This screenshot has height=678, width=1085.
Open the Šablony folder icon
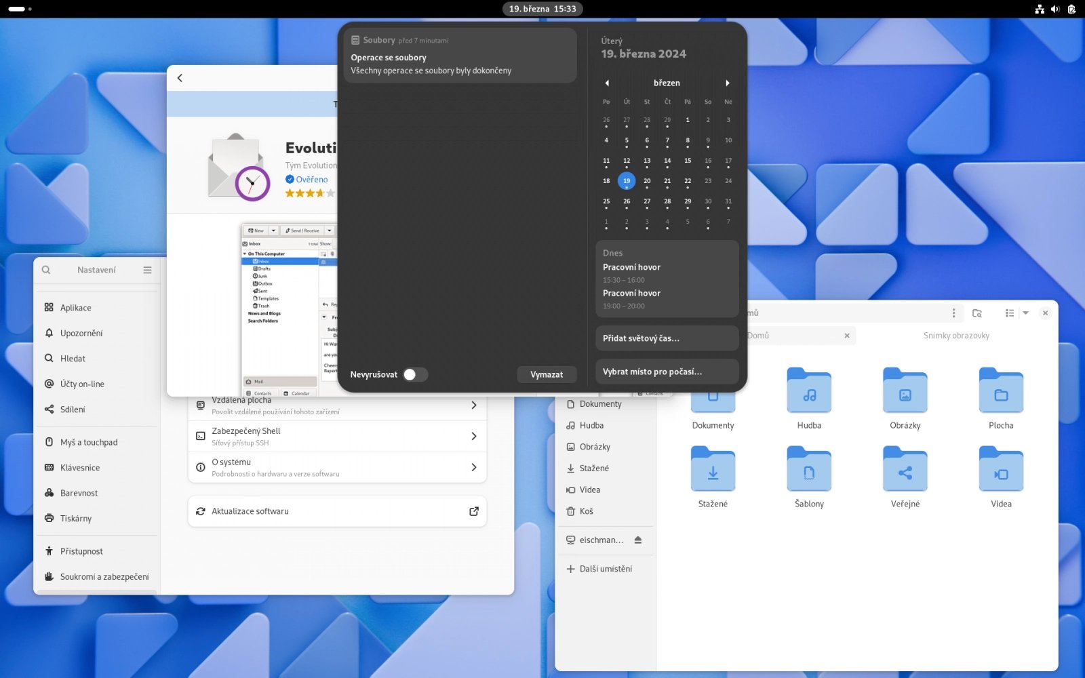809,468
